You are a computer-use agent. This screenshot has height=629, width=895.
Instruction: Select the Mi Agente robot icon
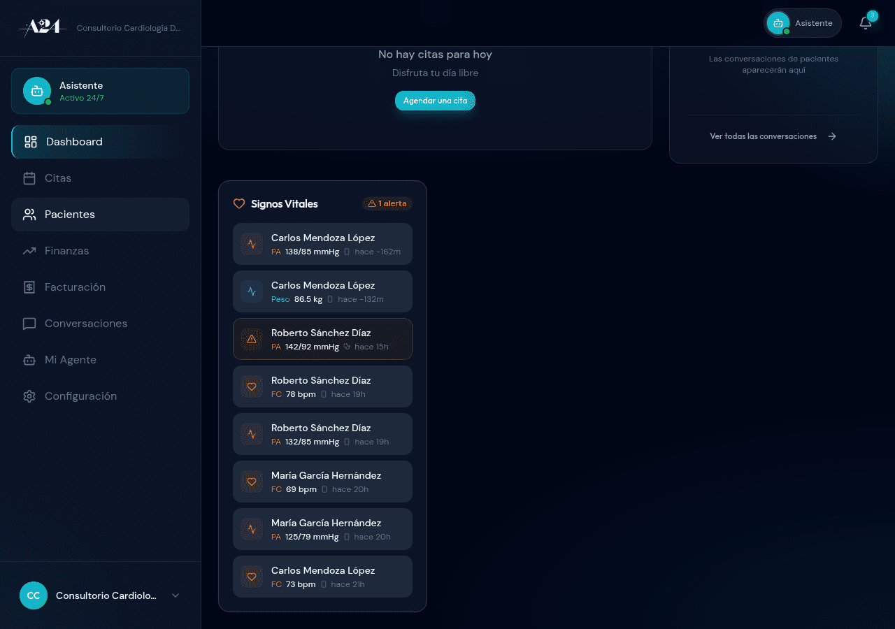29,359
